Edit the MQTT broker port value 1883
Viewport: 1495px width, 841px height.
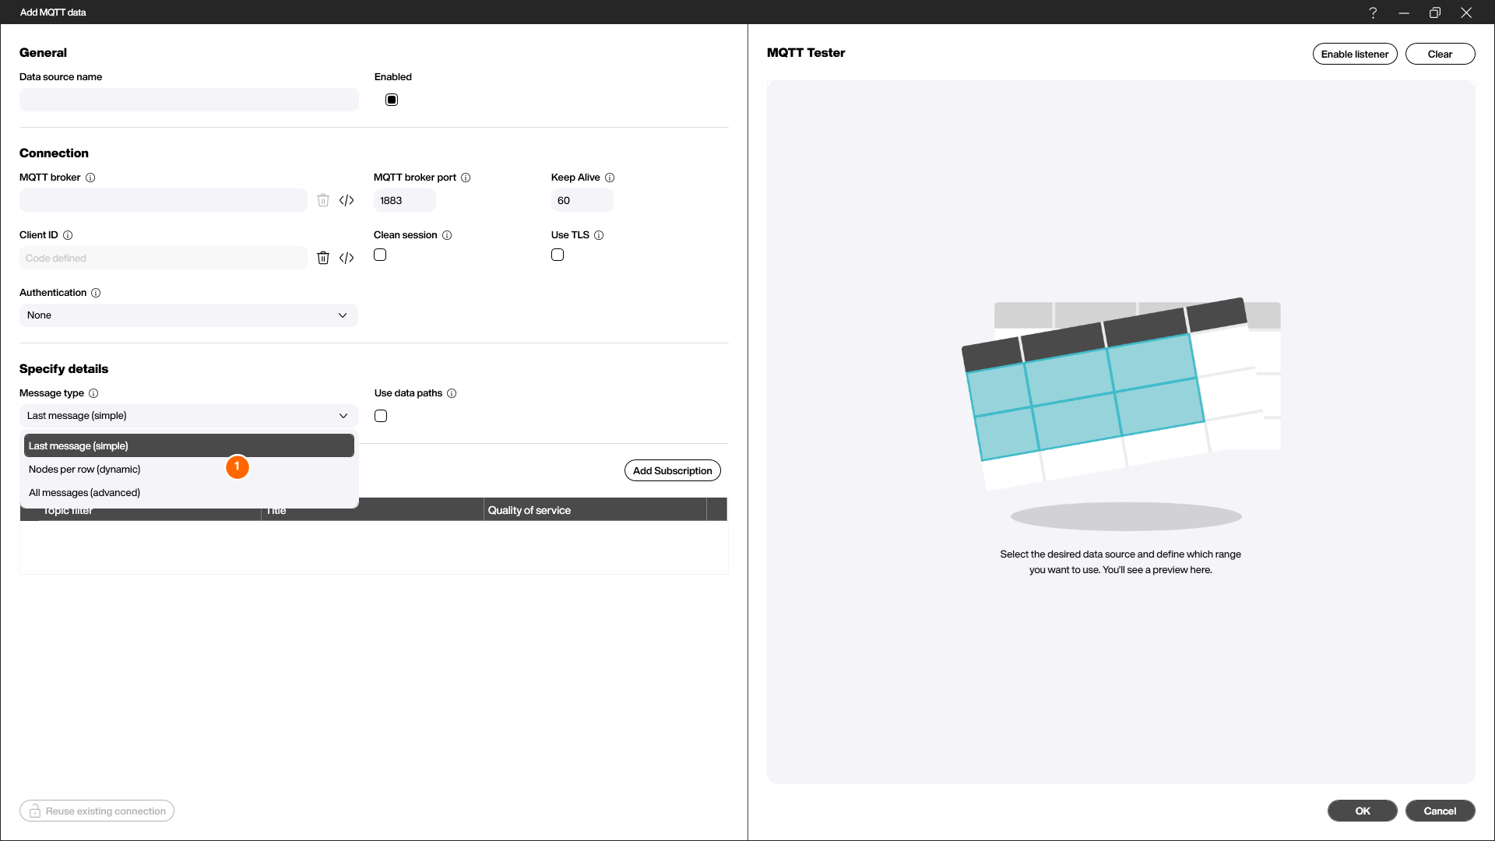405,200
